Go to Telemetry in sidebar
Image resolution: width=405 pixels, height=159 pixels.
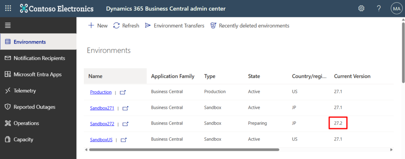tap(25, 91)
